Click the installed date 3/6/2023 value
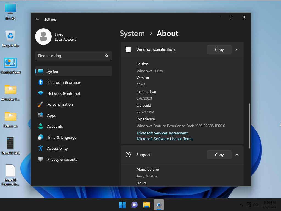This screenshot has width=281, height=211. pos(144,98)
